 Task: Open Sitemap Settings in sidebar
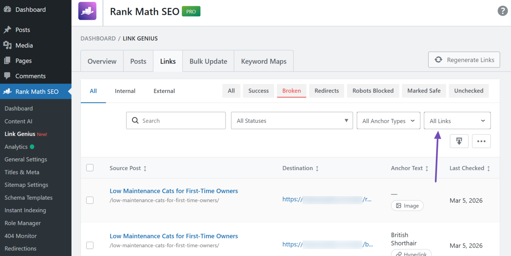click(x=26, y=185)
